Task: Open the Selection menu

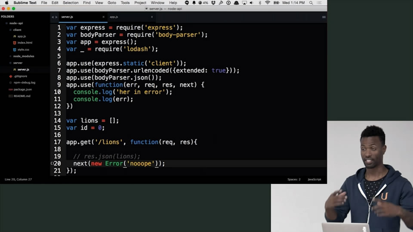Action: (71, 3)
